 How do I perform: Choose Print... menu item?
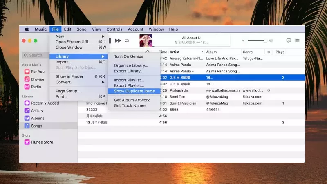(x=78, y=96)
